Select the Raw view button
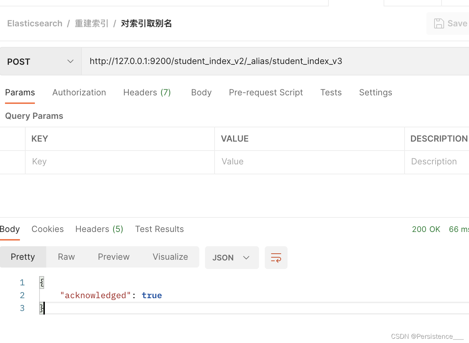 [67, 257]
